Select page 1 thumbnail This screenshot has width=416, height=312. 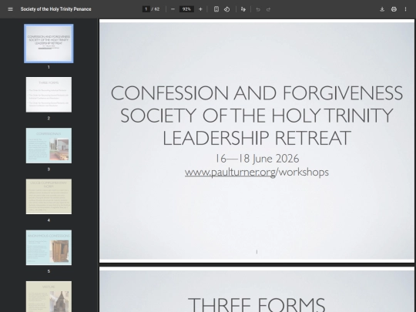point(49,43)
